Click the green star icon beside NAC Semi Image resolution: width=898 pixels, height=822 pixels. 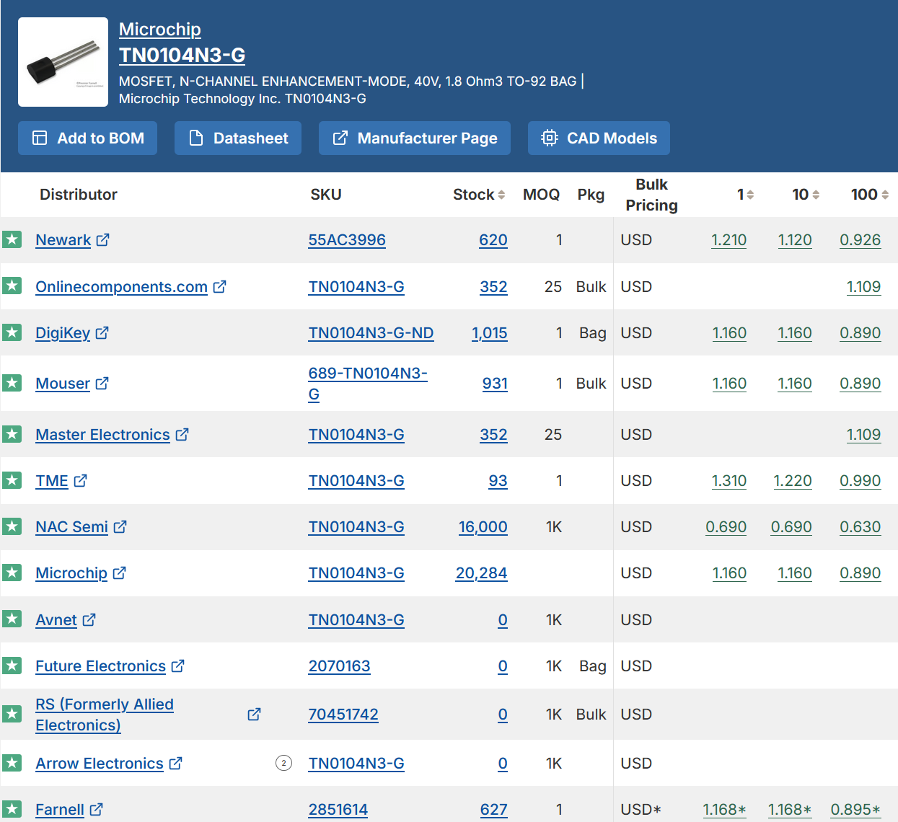point(12,526)
